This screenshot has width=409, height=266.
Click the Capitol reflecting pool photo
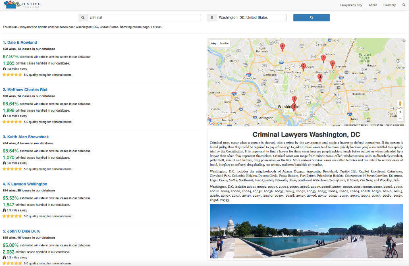click(306, 231)
